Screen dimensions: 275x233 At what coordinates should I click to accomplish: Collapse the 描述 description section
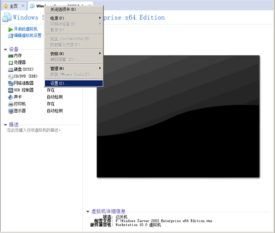point(5,125)
